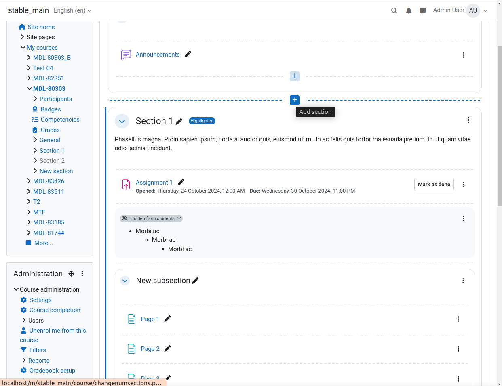Edit Section 1 name with pencil icon
Image resolution: width=502 pixels, height=386 pixels.
(x=179, y=121)
